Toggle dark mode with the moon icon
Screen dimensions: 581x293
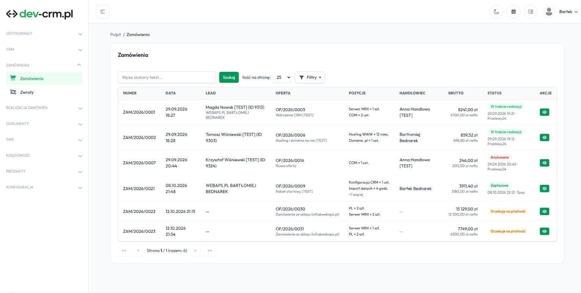point(496,12)
